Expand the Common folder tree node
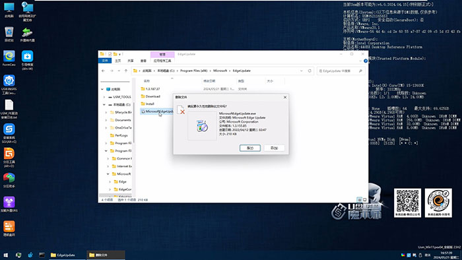Image resolution: width=462 pixels, height=260 pixels. (108, 158)
